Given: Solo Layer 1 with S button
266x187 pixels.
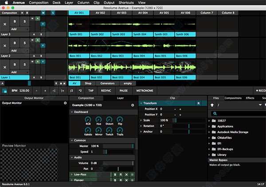Looking at the screenshot, I should tap(25, 64).
